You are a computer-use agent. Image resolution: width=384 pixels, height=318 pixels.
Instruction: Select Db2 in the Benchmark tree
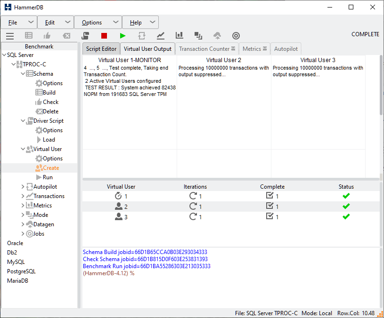coord(12,253)
